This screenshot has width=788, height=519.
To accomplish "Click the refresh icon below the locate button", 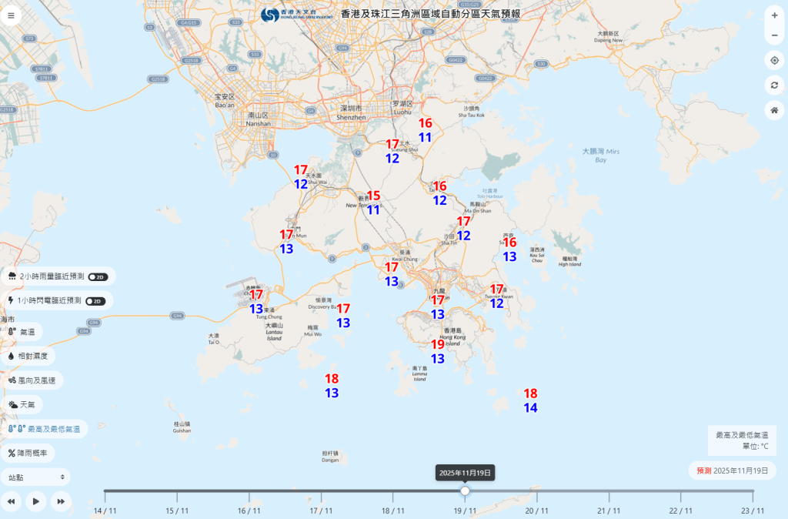I will point(775,85).
